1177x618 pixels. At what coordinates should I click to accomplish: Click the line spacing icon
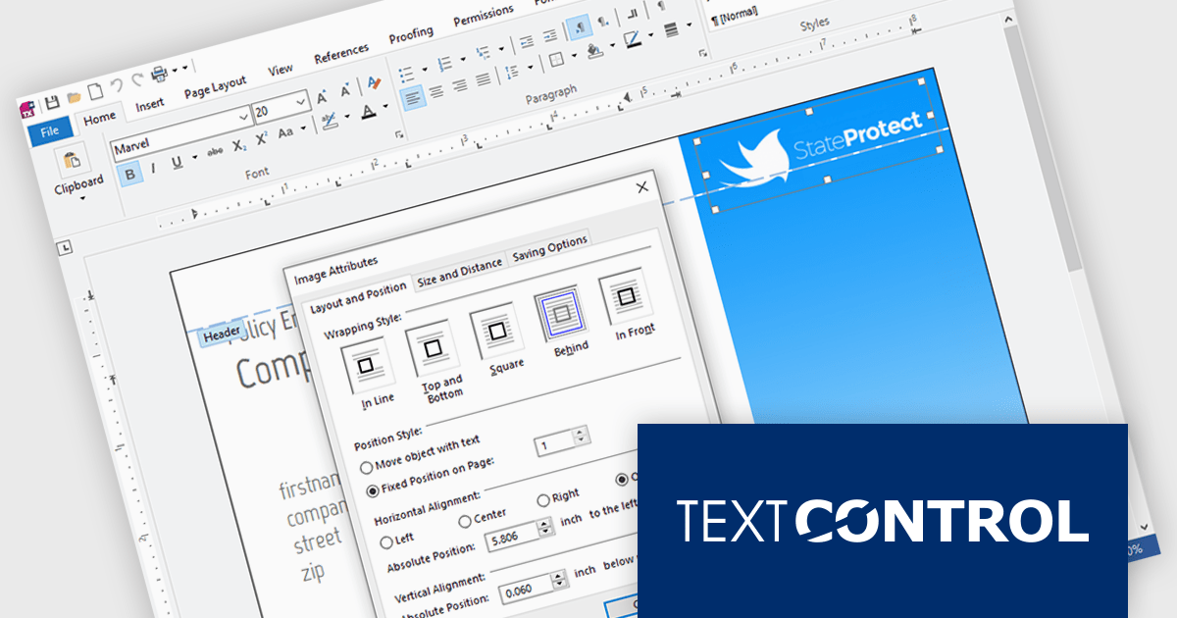(x=512, y=73)
